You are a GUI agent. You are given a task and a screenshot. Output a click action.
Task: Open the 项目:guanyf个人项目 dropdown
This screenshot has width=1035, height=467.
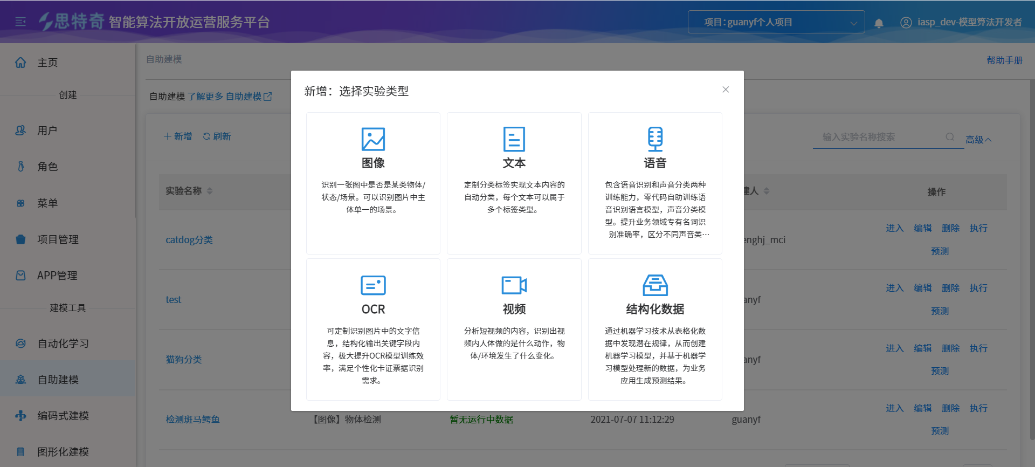click(x=776, y=22)
